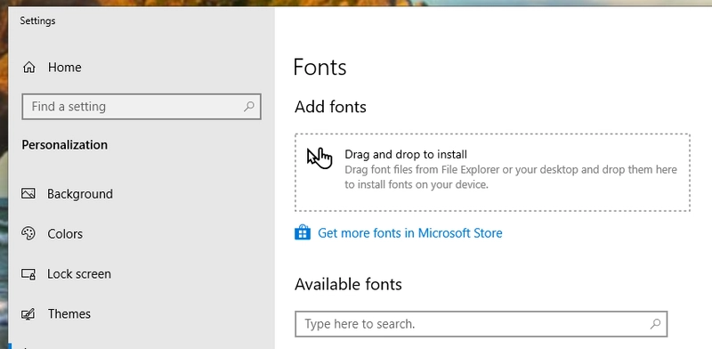Open Themes settings
This screenshot has height=349, width=712.
pyautogui.click(x=56, y=314)
